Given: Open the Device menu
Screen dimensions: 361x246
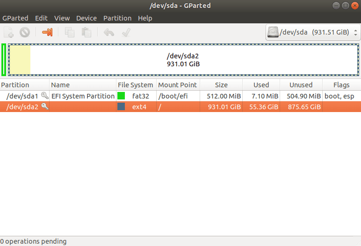Looking at the screenshot, I should [87, 18].
